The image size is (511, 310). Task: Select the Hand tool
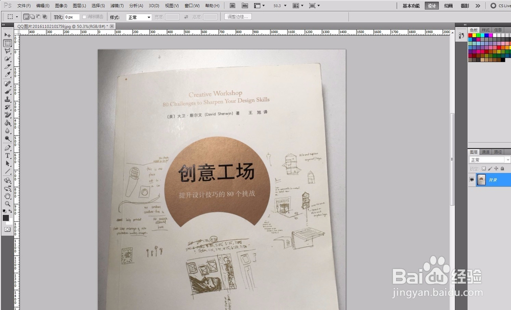coord(7,196)
